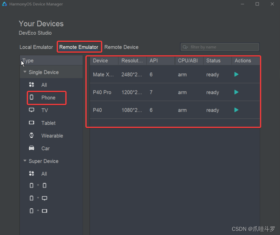The image size is (280, 235).
Task: Show All under Single Device
Action: tap(44, 85)
